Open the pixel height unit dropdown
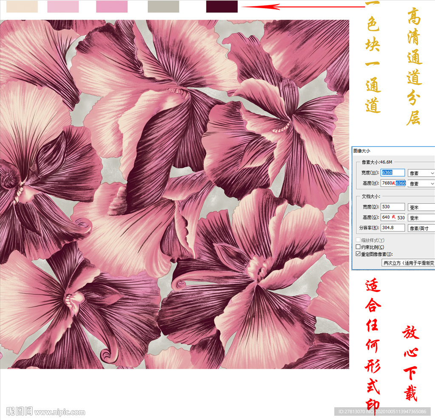435x420 pixels. click(x=421, y=183)
